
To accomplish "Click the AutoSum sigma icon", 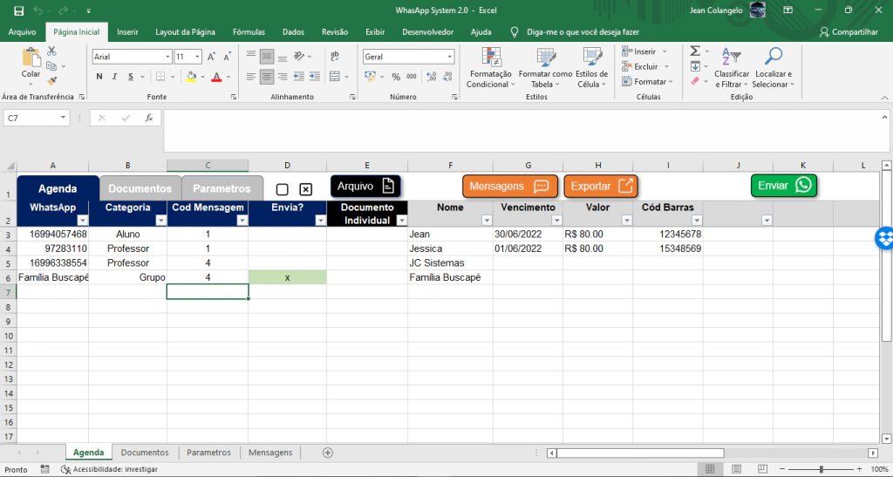I will pyautogui.click(x=695, y=51).
